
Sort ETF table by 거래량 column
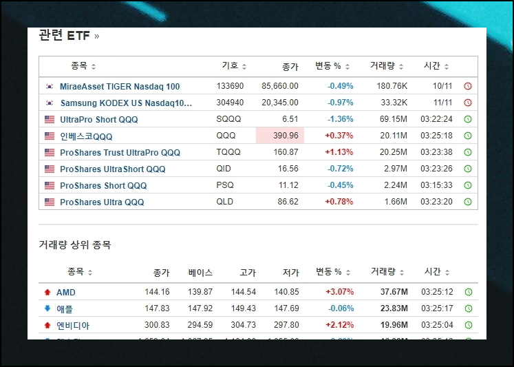coord(387,66)
